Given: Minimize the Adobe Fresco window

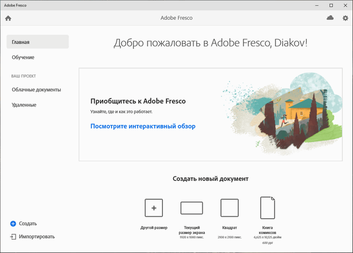Looking at the screenshot, I should 317,6.
